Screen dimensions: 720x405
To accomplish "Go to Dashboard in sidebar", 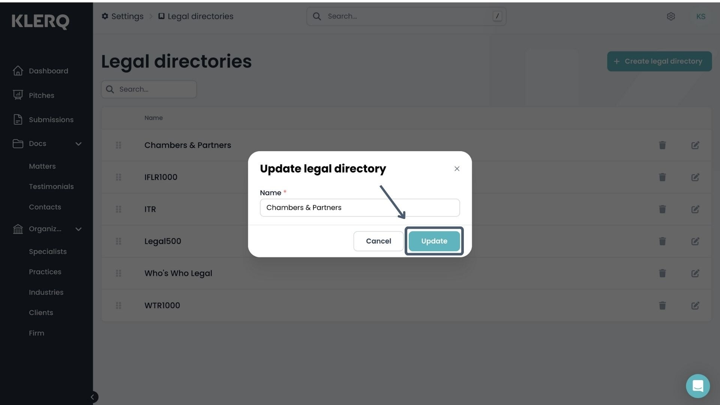I will point(40,71).
